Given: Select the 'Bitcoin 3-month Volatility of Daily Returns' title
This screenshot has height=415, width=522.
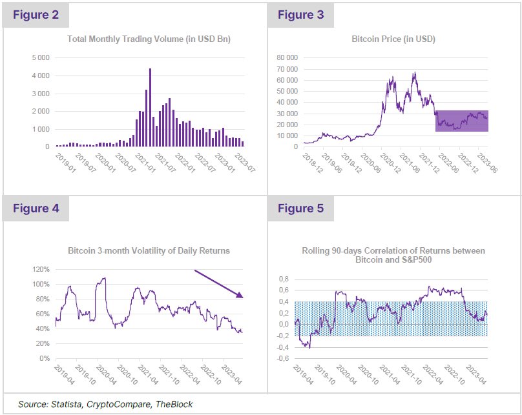Looking at the screenshot, I should 149,250.
